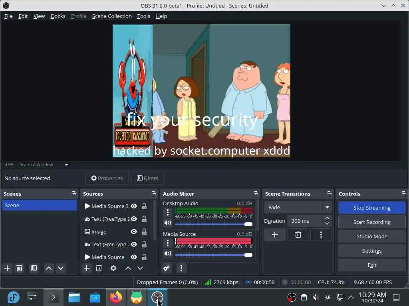Viewport: 409px width, 306px height.
Task: Decrease transition duration with down arrow
Action: pyautogui.click(x=327, y=224)
